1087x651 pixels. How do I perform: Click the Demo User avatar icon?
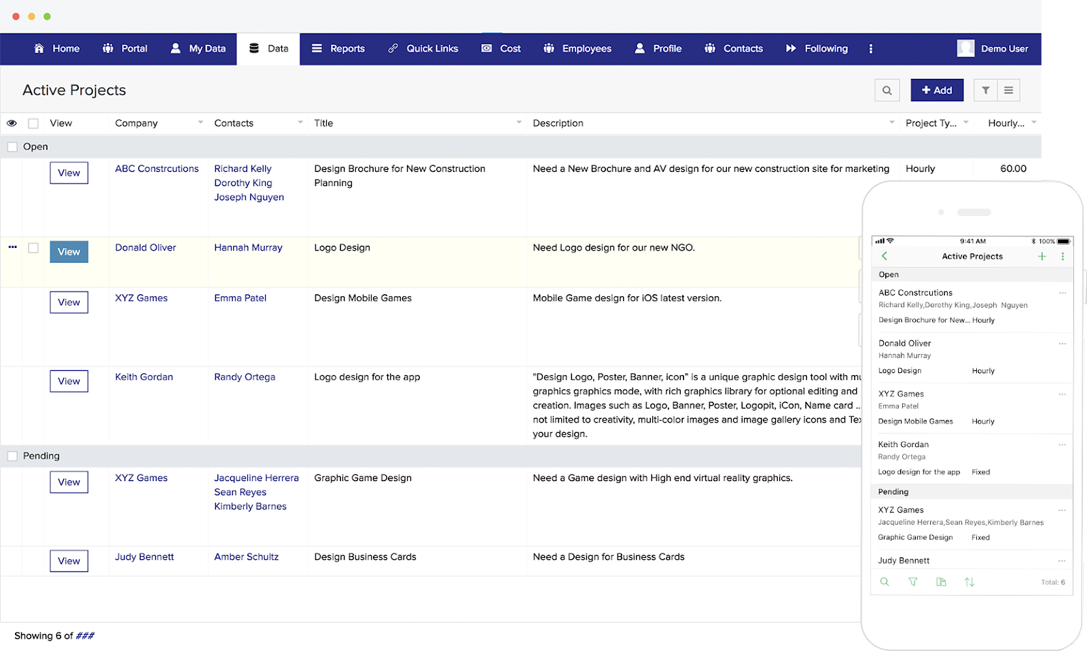tap(965, 48)
